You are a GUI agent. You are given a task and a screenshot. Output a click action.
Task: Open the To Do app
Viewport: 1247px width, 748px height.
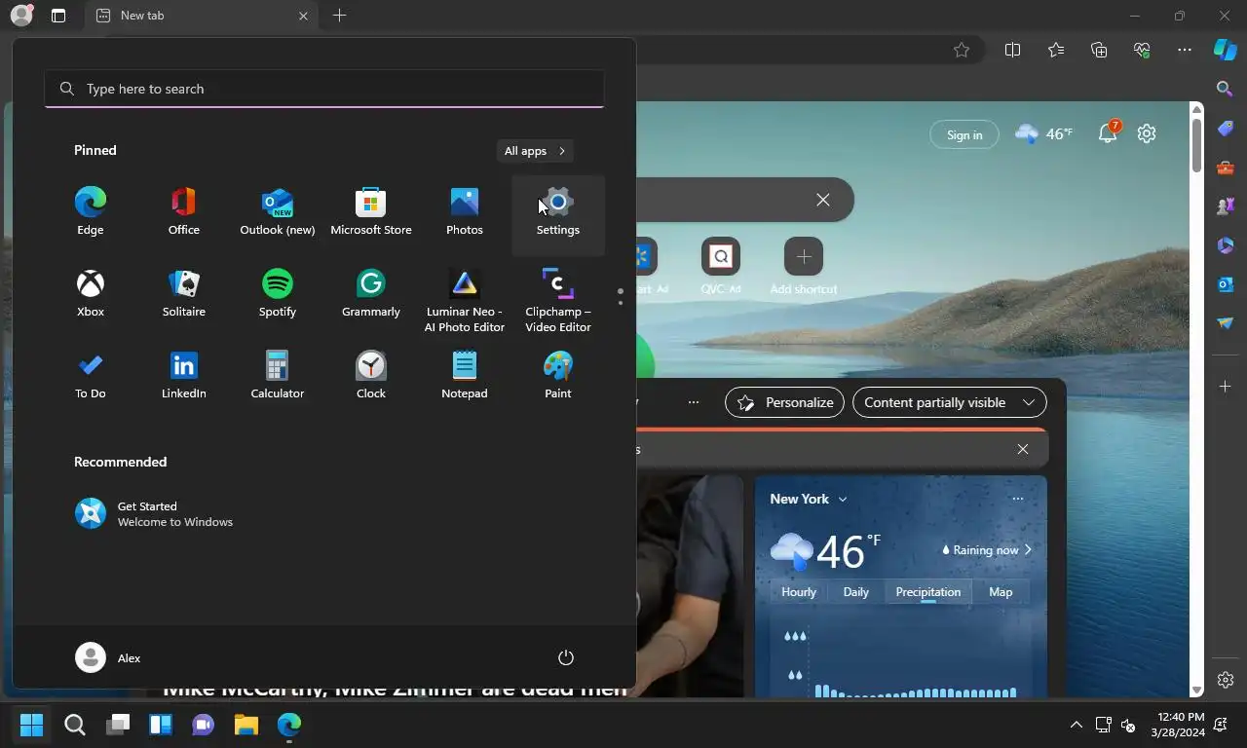click(91, 377)
